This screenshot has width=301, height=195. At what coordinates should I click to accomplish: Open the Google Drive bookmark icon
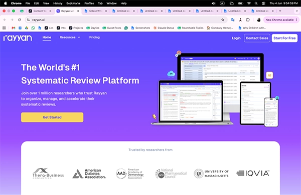[27, 28]
